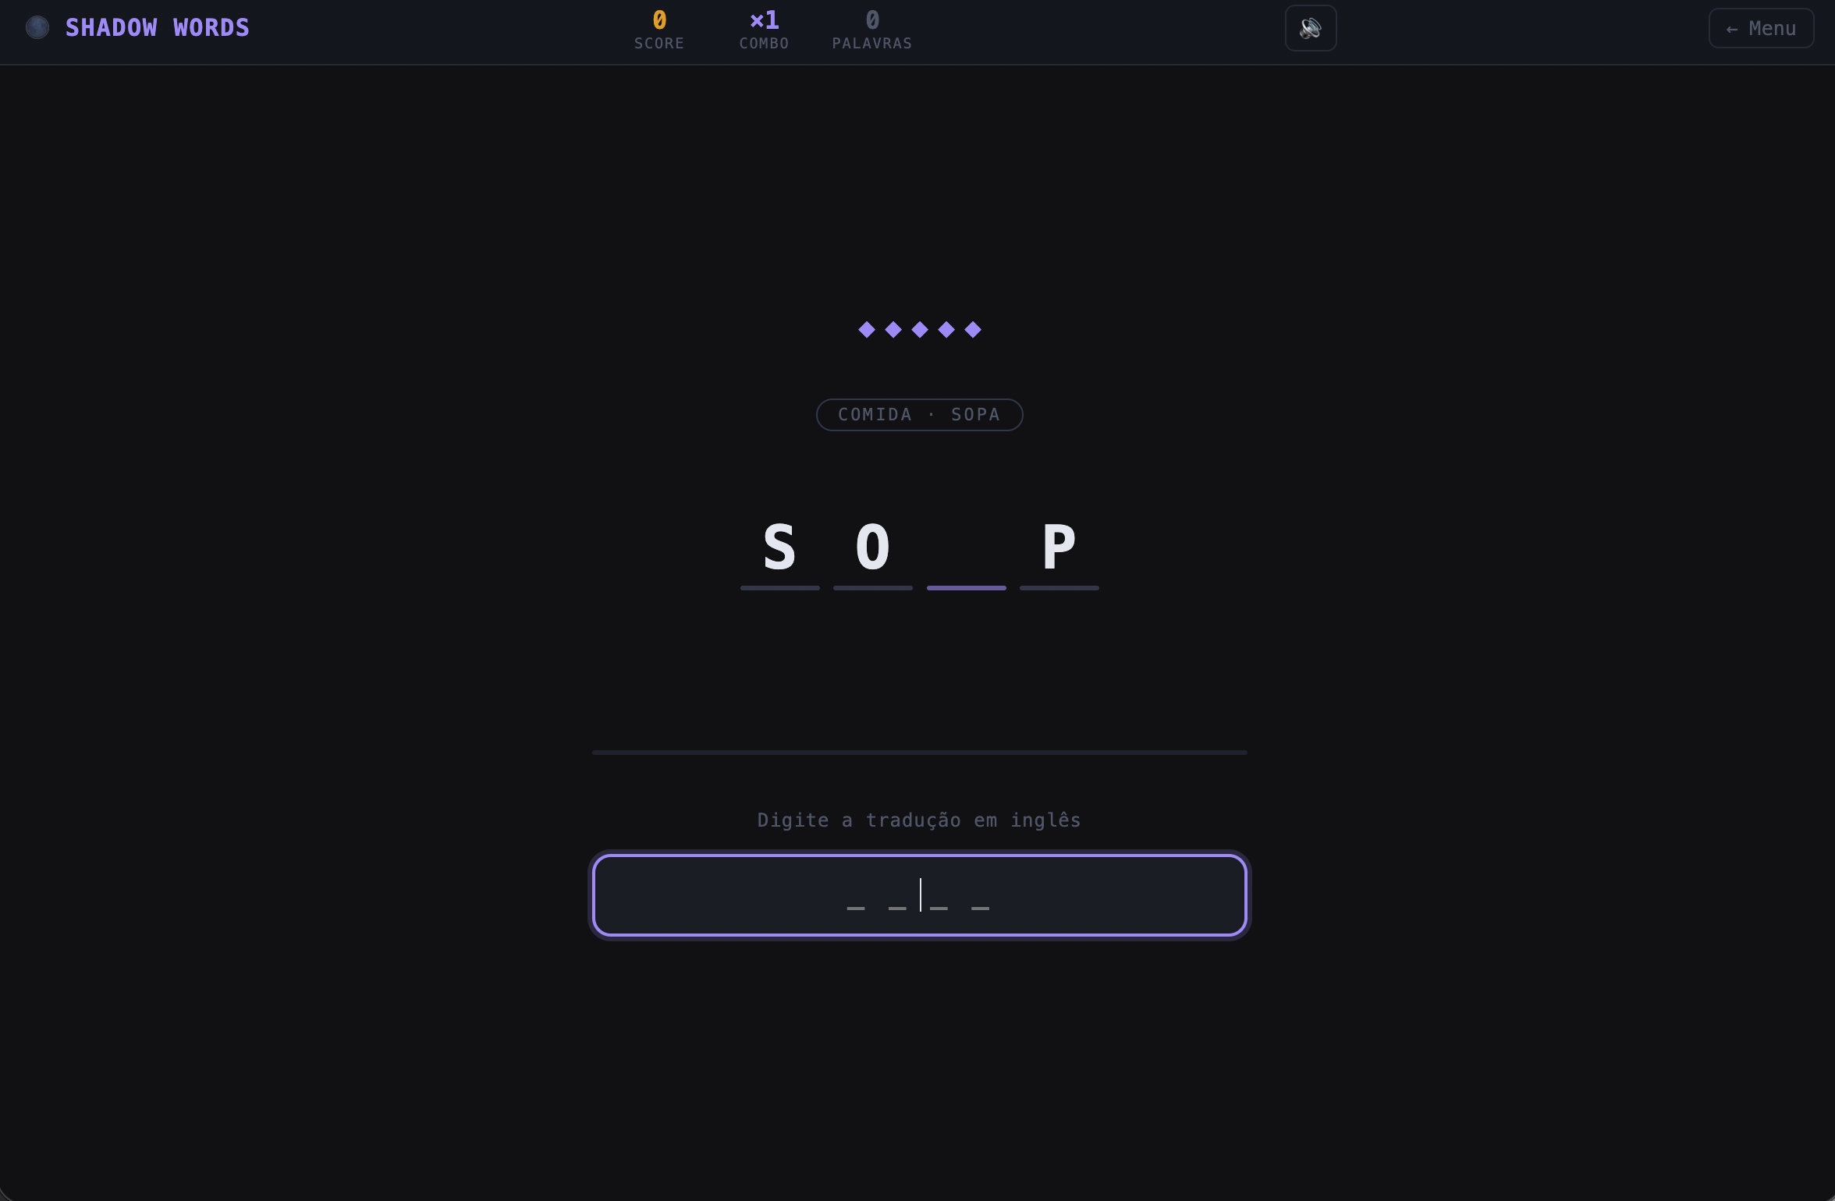
Task: Click the fourth diamond life indicator
Action: [946, 330]
